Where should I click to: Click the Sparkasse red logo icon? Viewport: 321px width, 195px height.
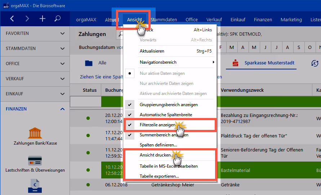point(235,63)
